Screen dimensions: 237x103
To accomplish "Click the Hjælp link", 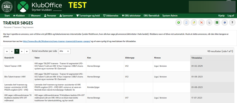I will click(x=221, y=16).
